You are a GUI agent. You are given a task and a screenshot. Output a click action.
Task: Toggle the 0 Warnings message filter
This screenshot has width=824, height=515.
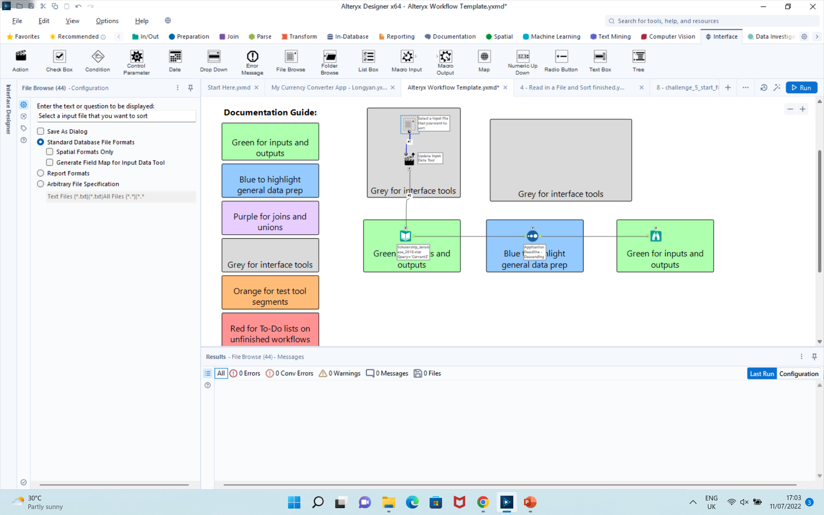(340, 373)
